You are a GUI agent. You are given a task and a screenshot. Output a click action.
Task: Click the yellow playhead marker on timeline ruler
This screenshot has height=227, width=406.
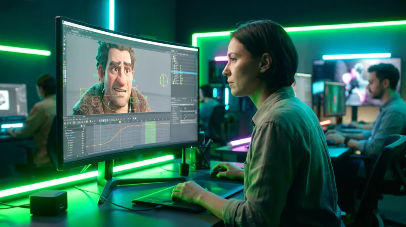[120, 122]
